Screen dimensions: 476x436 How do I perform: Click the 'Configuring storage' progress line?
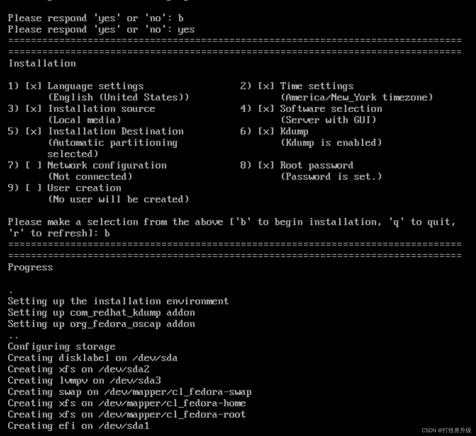tap(62, 347)
